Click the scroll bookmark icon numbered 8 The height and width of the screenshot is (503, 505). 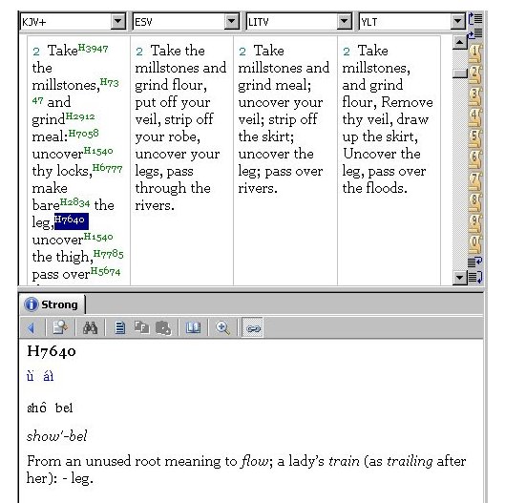click(x=475, y=202)
